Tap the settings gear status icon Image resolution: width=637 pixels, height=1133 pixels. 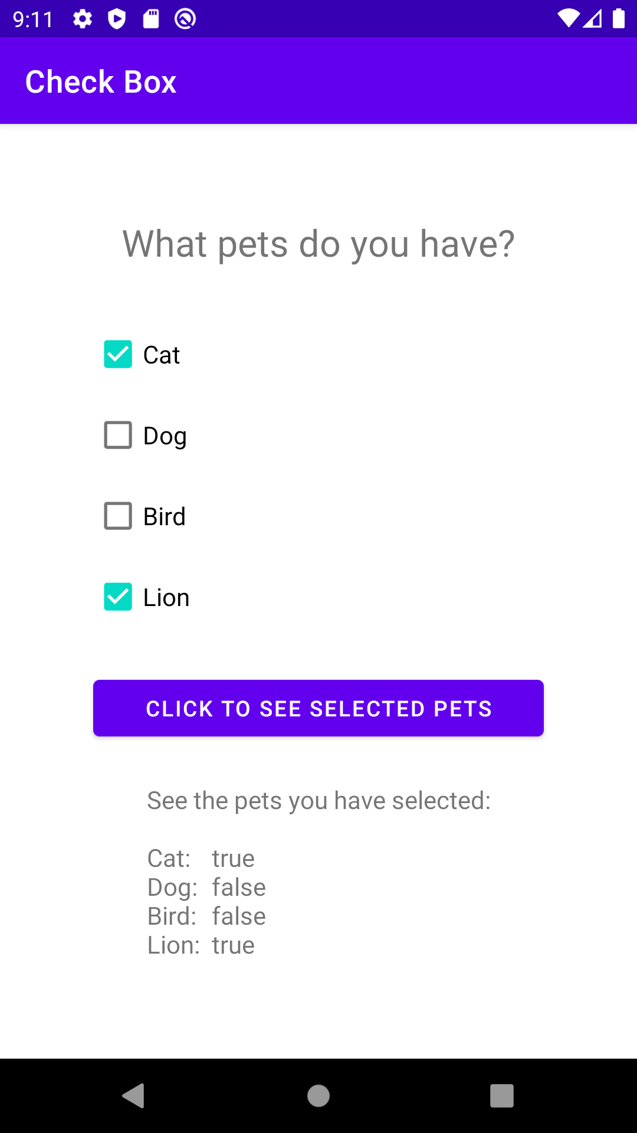[83, 19]
